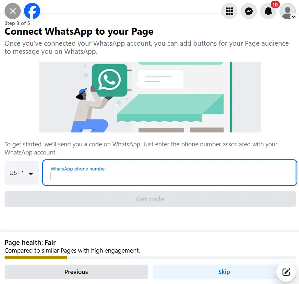Open the US+1 country code dropdown

pyautogui.click(x=21, y=173)
